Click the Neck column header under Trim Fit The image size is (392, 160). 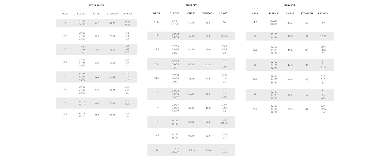(157, 13)
